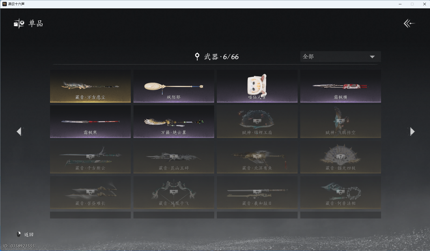Click the 武器 location pin icon

(197, 56)
